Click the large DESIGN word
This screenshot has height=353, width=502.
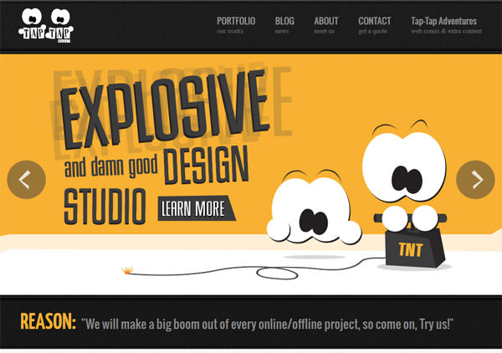click(207, 166)
